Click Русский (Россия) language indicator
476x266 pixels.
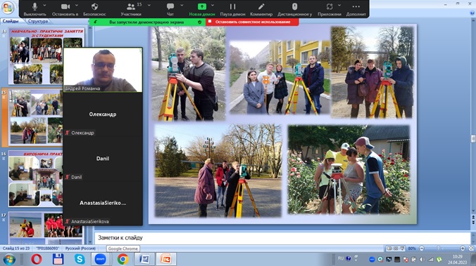click(80, 248)
